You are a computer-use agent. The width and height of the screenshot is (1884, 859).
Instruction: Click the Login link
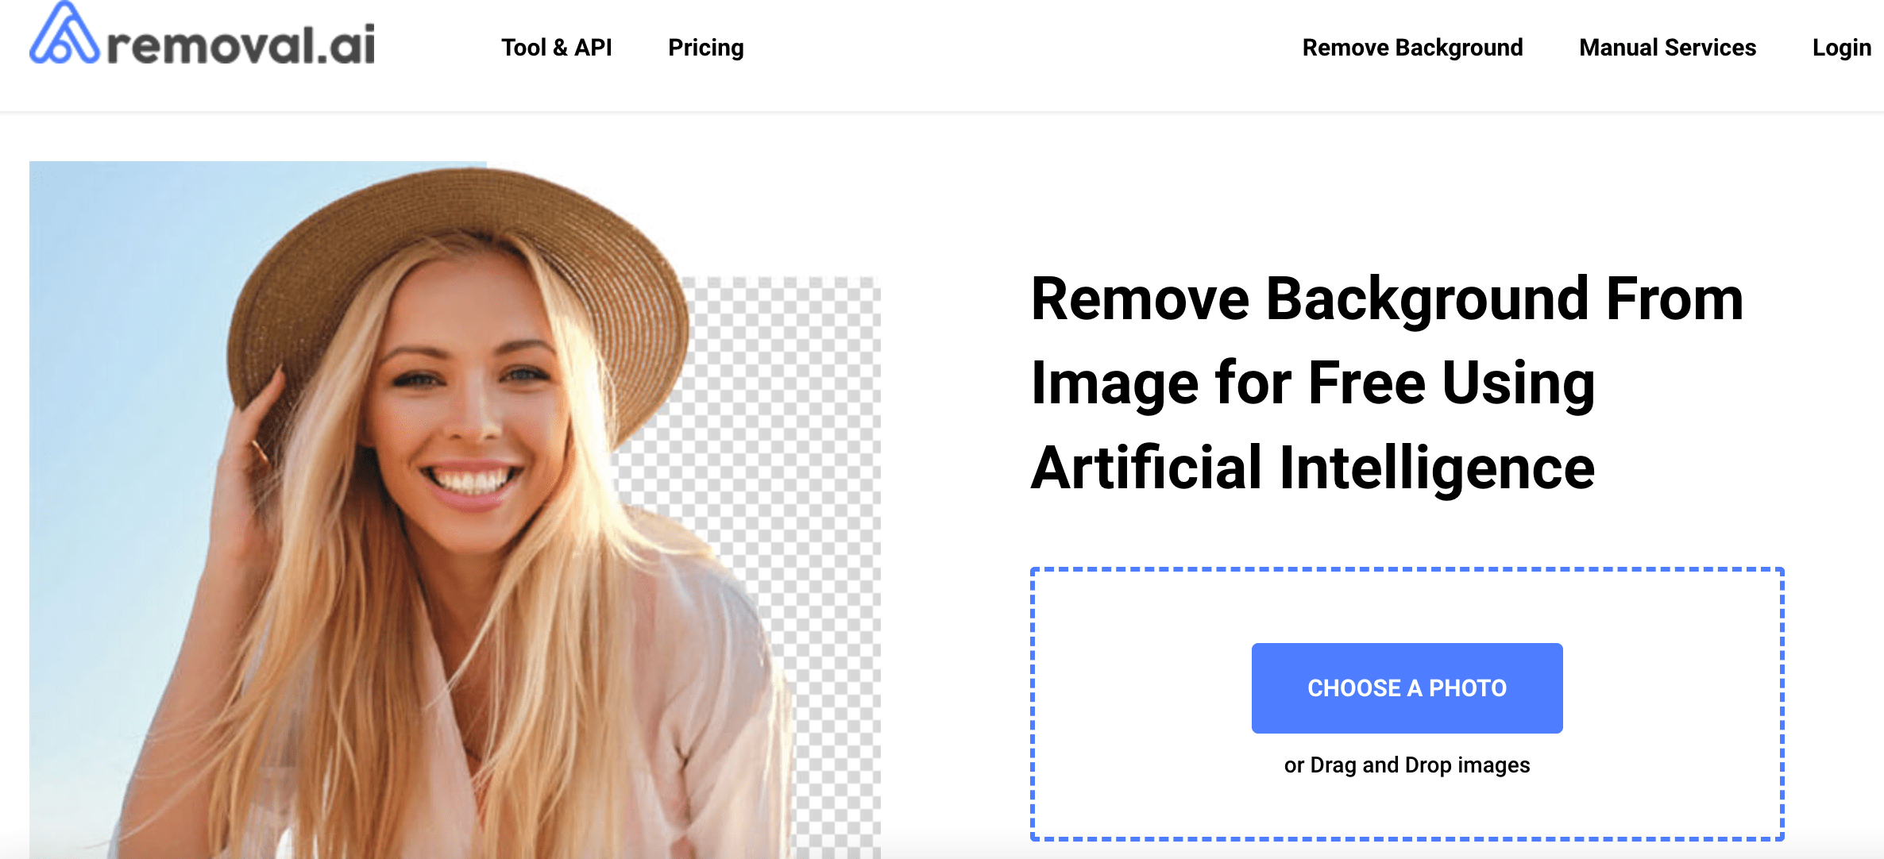click(x=1841, y=48)
